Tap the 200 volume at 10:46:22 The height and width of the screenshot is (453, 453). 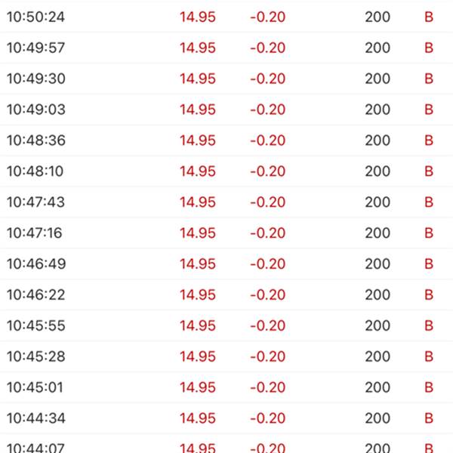pos(377,295)
